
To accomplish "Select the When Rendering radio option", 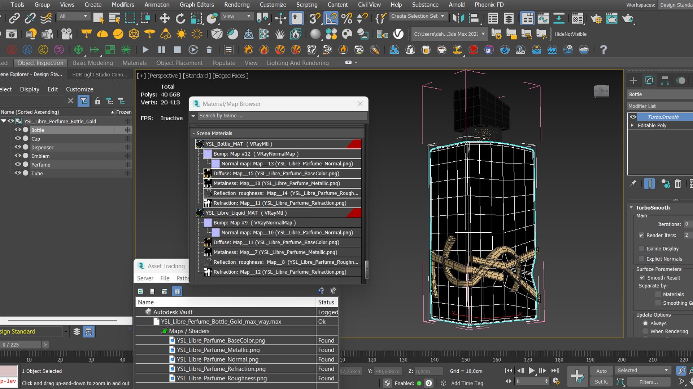I will point(645,331).
